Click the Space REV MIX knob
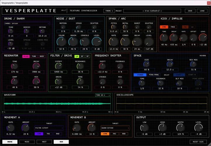The image size is (211, 146). [193, 64]
